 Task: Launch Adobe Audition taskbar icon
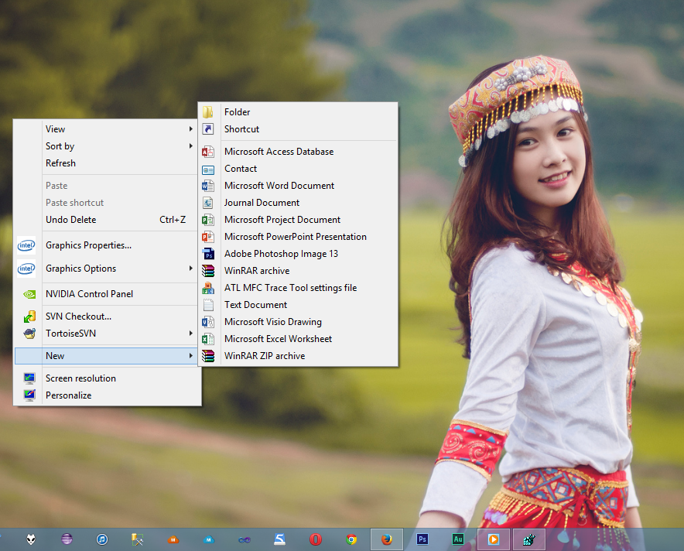pyautogui.click(x=457, y=539)
